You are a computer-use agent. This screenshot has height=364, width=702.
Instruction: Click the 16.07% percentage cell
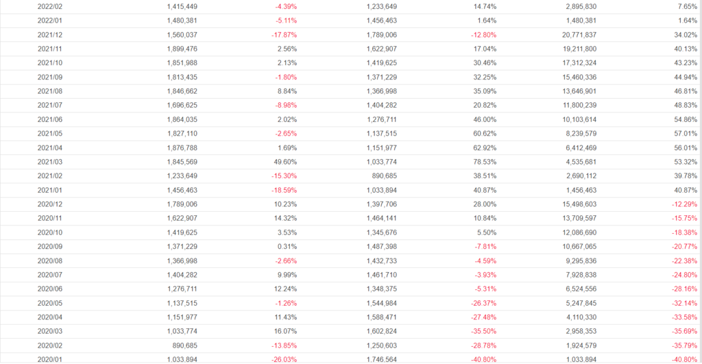(283, 331)
